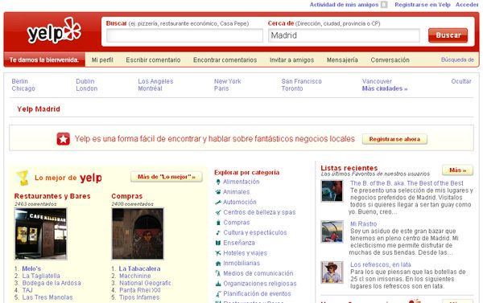Click the Yelp logo
The width and height of the screenshot is (483, 303).
[54, 31]
